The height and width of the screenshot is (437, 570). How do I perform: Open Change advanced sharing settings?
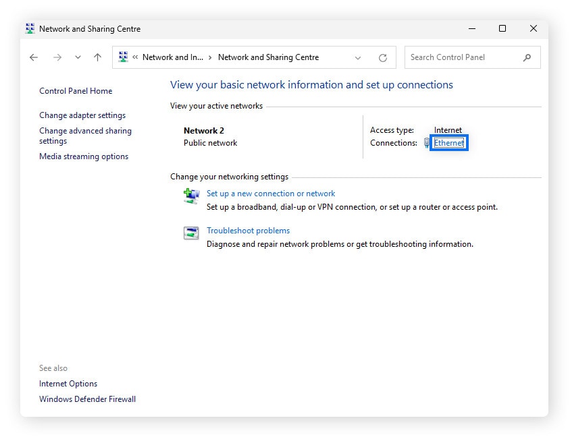pos(85,136)
